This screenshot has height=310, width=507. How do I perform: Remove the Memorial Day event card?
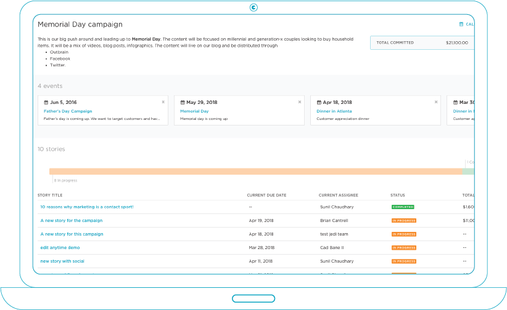(x=299, y=102)
